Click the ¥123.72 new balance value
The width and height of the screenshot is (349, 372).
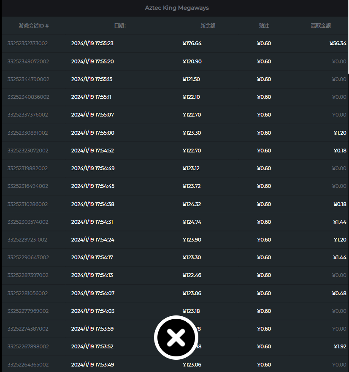pyautogui.click(x=192, y=186)
